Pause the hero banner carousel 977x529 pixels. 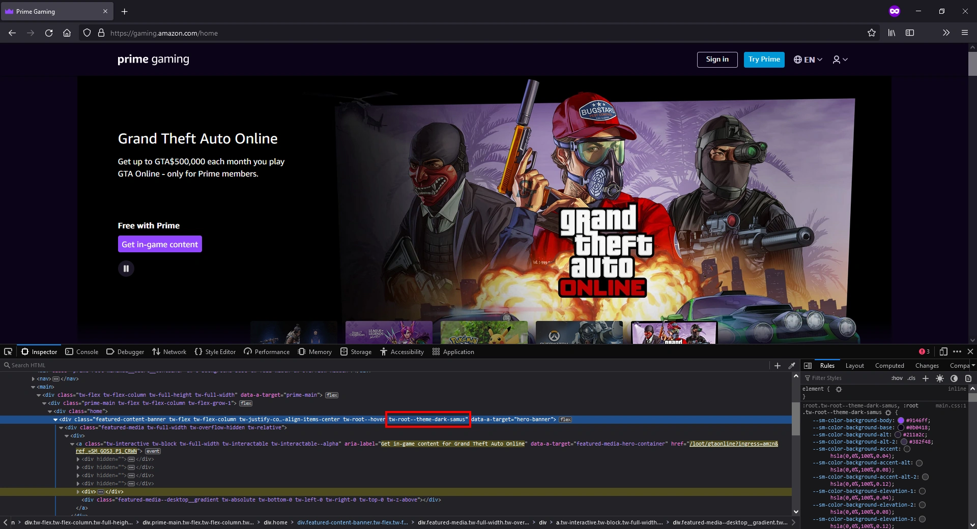[126, 269]
